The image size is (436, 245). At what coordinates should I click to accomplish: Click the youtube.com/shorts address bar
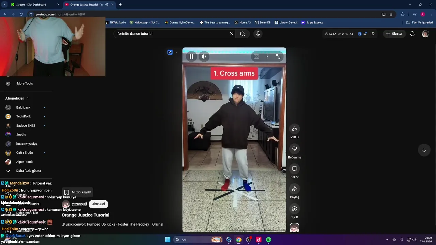pyautogui.click(x=204, y=14)
